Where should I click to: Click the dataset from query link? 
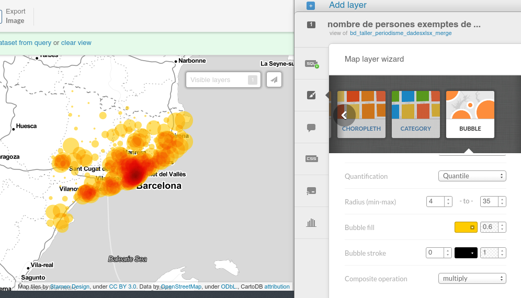point(26,43)
